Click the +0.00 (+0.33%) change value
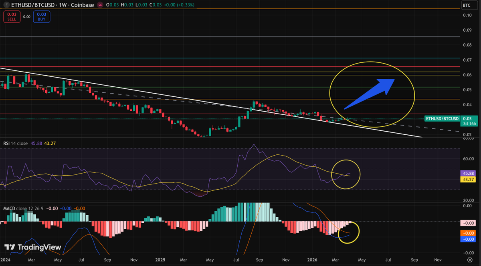The image size is (481, 266). pyautogui.click(x=179, y=5)
